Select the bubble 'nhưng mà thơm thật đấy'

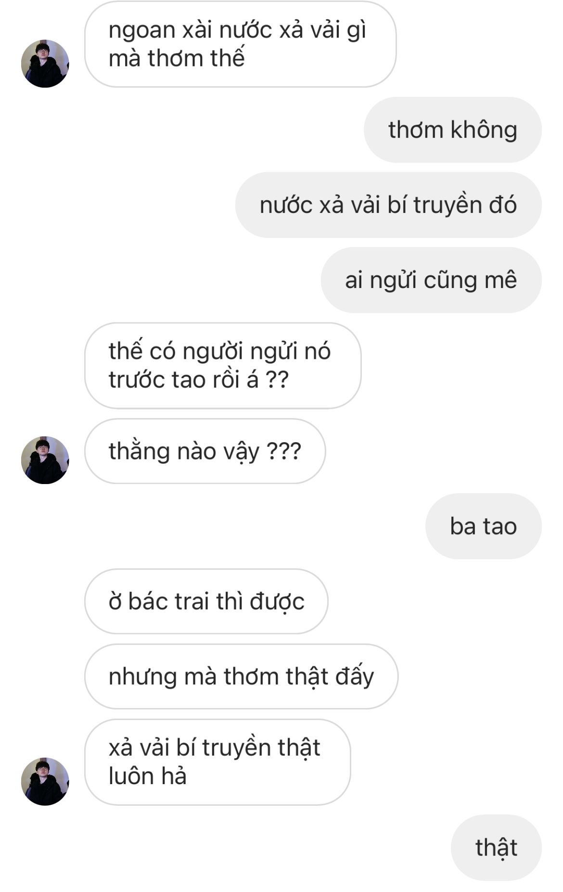coord(241,676)
